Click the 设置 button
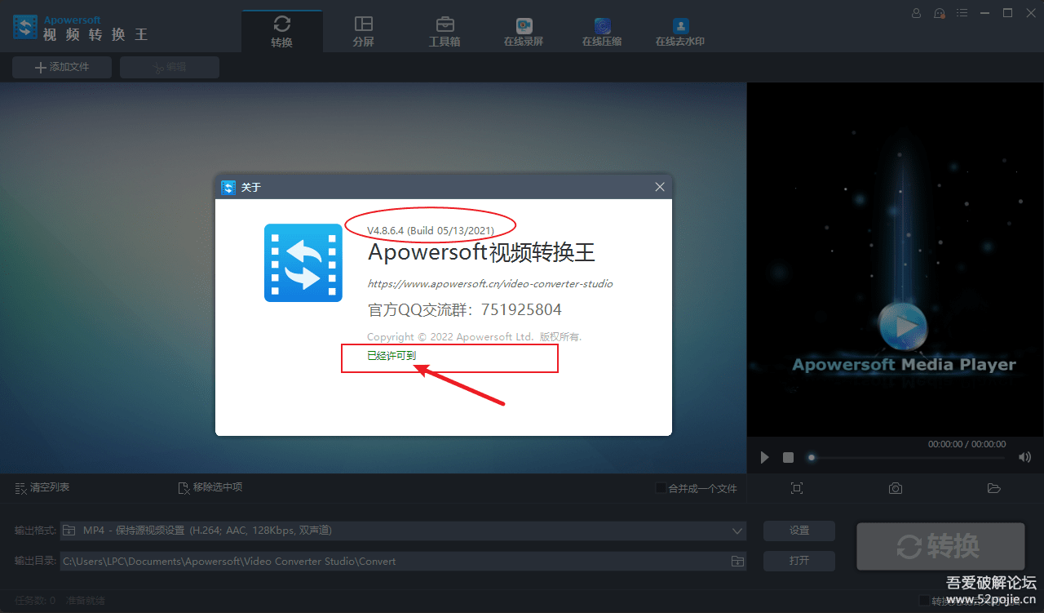This screenshot has width=1044, height=613. 799,531
